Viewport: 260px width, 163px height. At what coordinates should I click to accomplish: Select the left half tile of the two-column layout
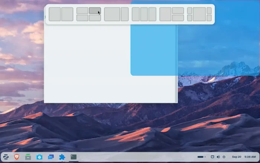click(55, 14)
